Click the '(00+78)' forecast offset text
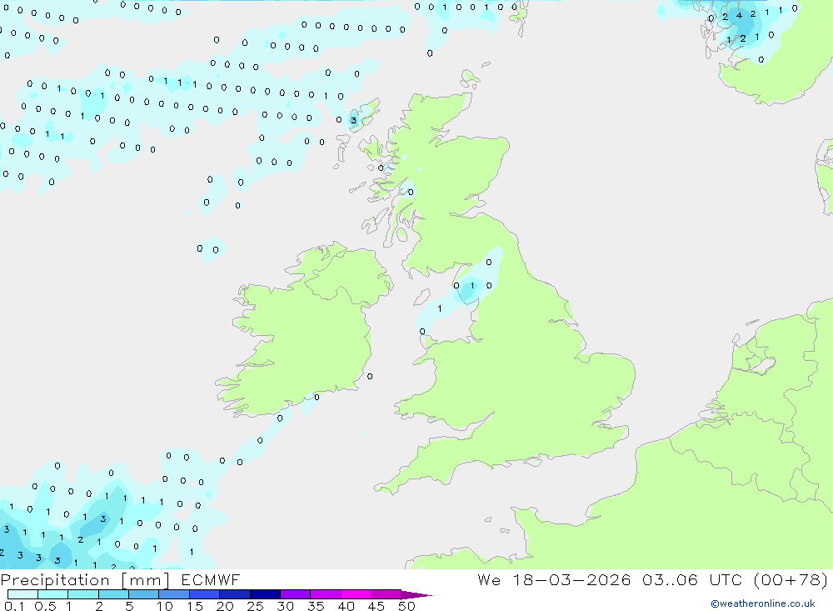Image resolution: width=833 pixels, height=611 pixels. (791, 579)
